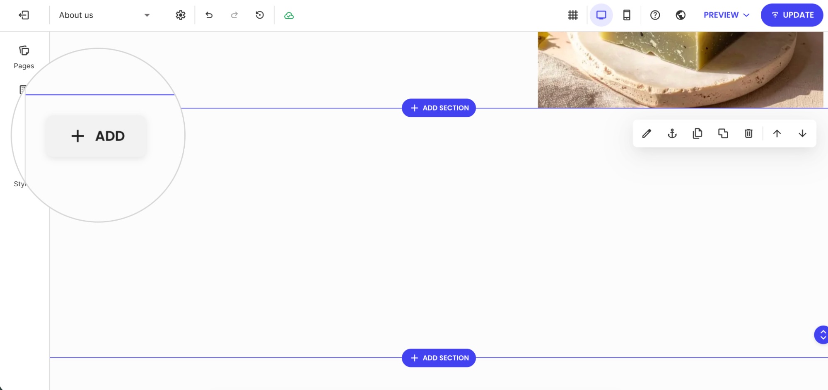828x390 pixels.
Task: Open the About us page dropdown
Action: click(104, 15)
